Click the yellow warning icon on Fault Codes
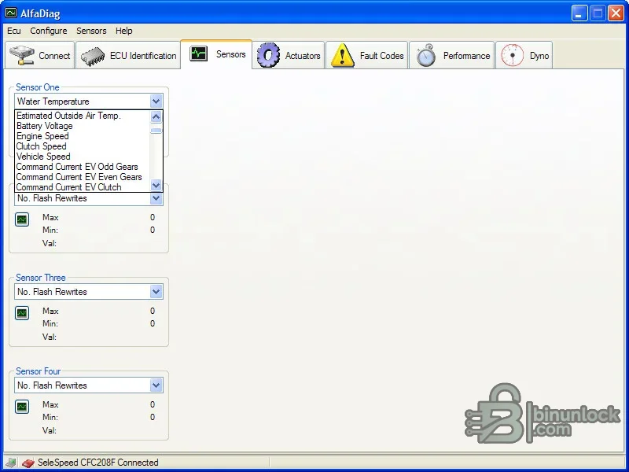This screenshot has width=629, height=472. 342,55
